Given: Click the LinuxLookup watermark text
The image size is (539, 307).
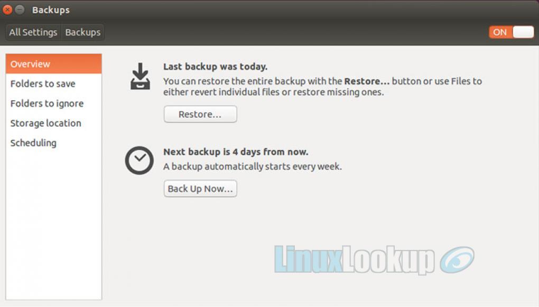Looking at the screenshot, I should (x=354, y=259).
